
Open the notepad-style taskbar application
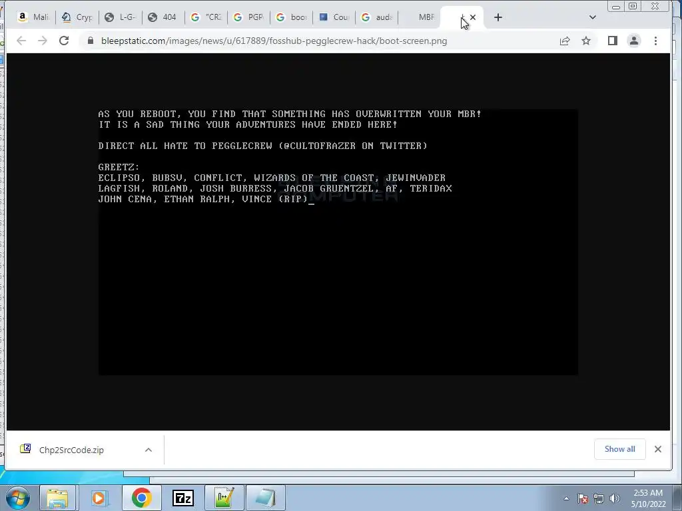click(265, 498)
